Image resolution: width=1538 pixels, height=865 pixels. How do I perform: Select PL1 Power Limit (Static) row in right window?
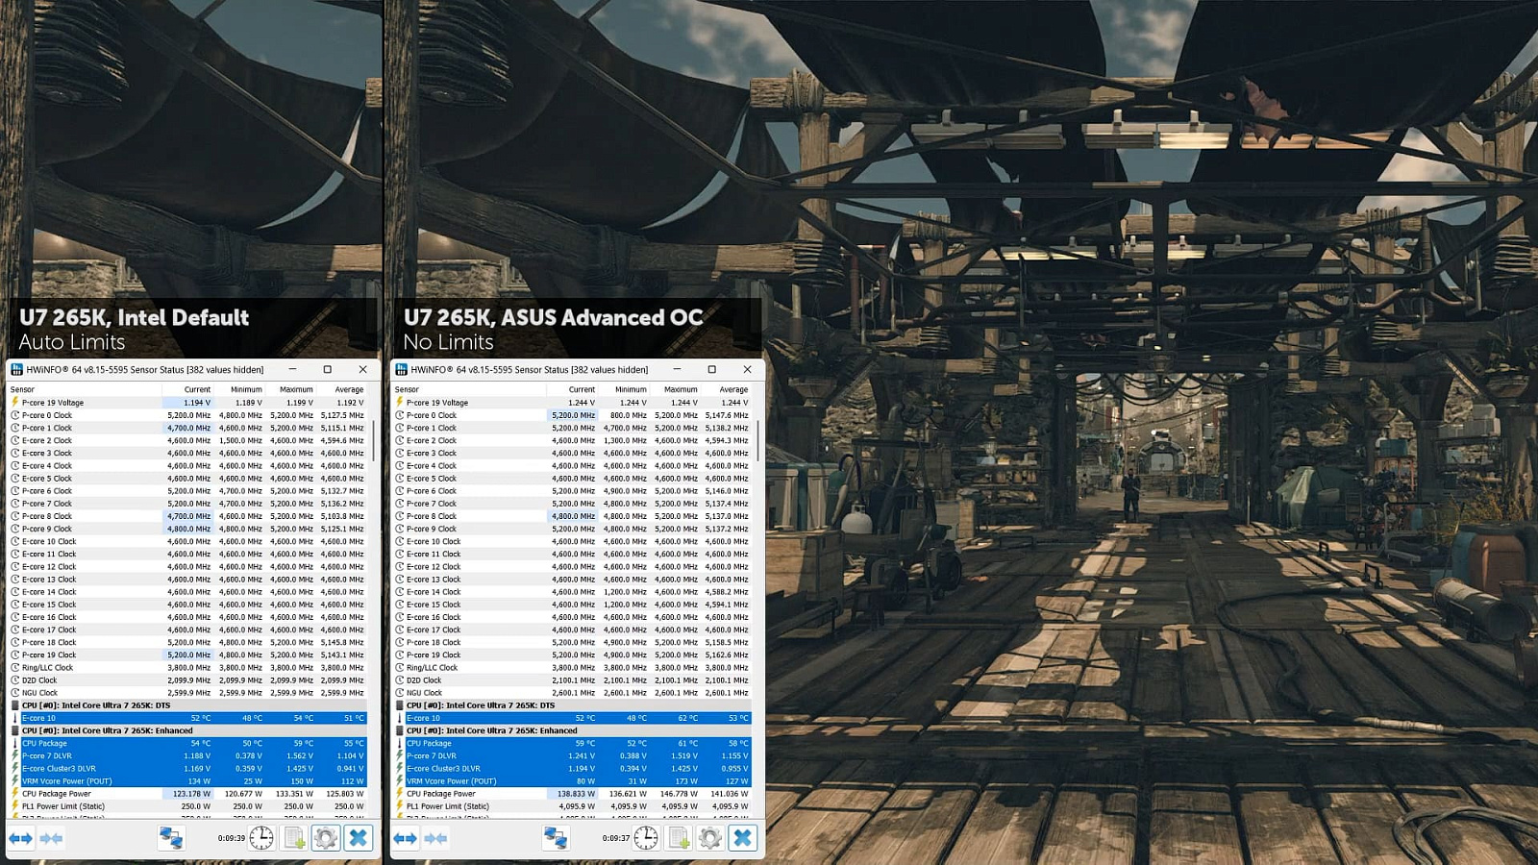click(x=572, y=806)
